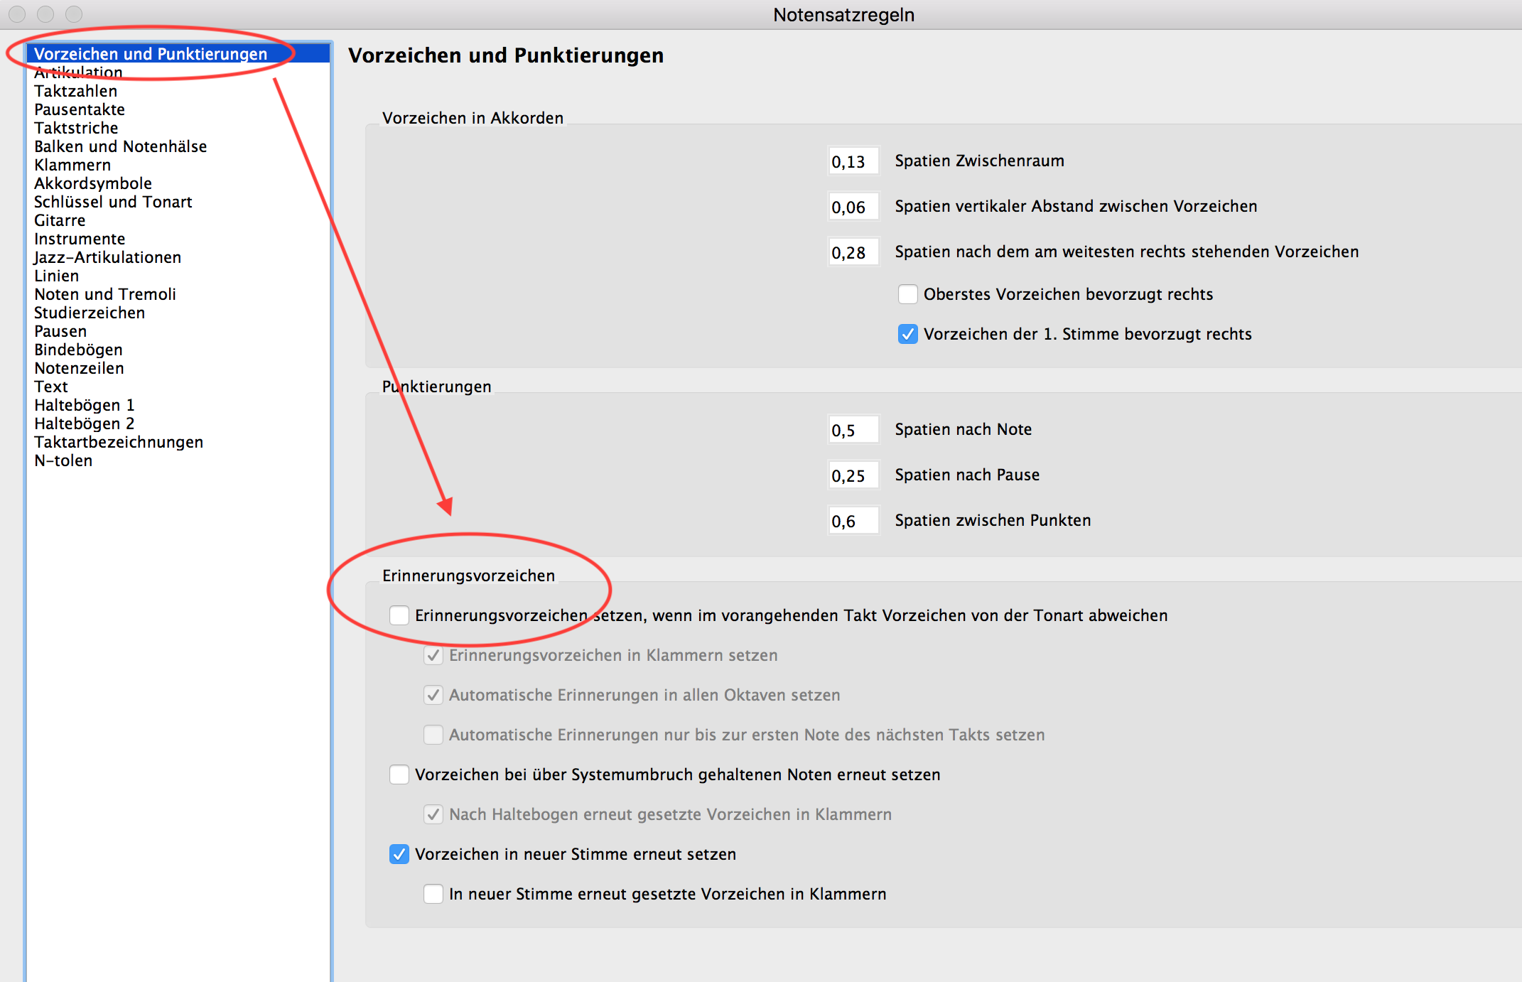Image resolution: width=1522 pixels, height=982 pixels.
Task: Enable In neuer Stimme erneut gesetzte Vorzeichen in Klammern
Action: 433,894
